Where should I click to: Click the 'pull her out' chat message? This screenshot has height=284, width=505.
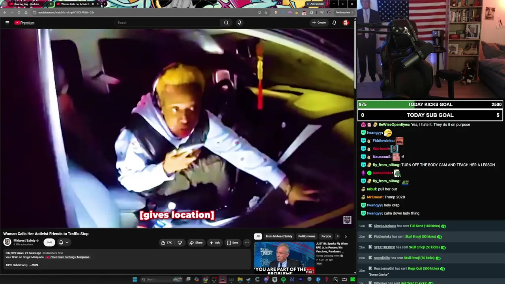(387, 189)
